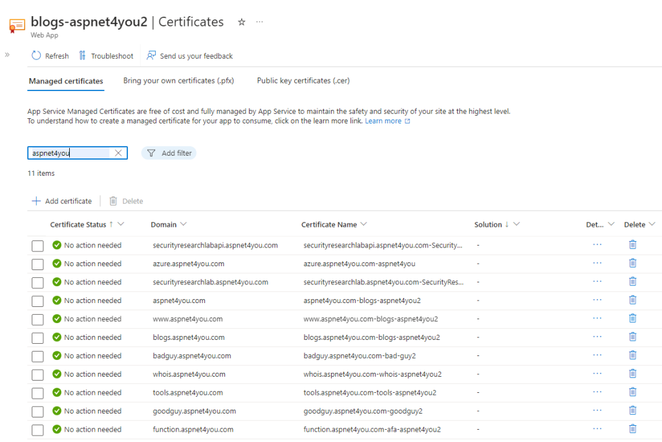The image size is (662, 442).
Task: Open details ellipsis for www.aspnet4you.com
Action: click(597, 319)
